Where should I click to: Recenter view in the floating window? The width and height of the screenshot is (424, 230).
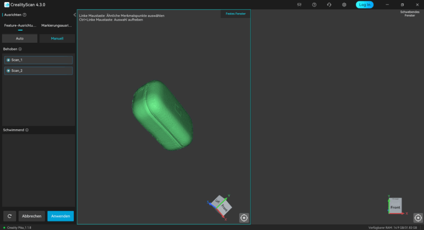click(418, 218)
